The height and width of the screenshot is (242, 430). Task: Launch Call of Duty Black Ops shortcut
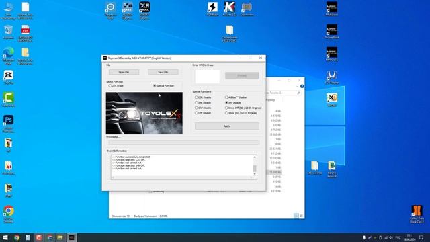coord(417,214)
